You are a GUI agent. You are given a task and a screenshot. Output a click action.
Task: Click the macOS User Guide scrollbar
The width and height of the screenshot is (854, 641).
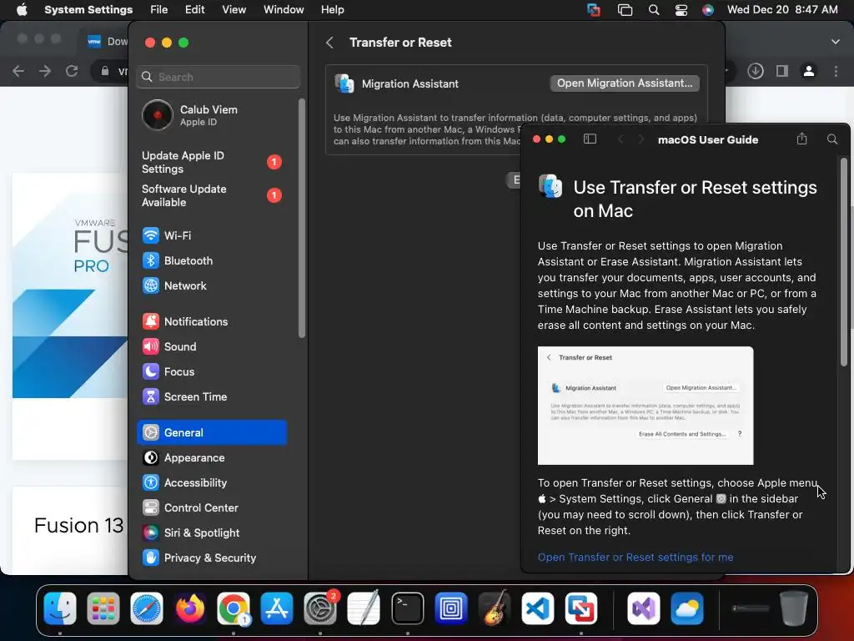click(844, 261)
